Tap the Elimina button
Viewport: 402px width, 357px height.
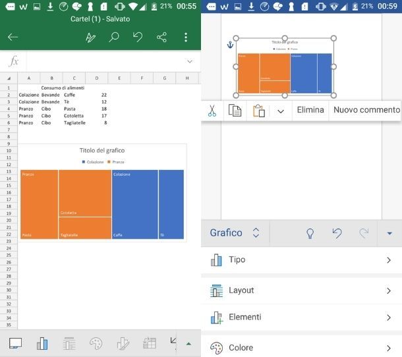click(310, 110)
